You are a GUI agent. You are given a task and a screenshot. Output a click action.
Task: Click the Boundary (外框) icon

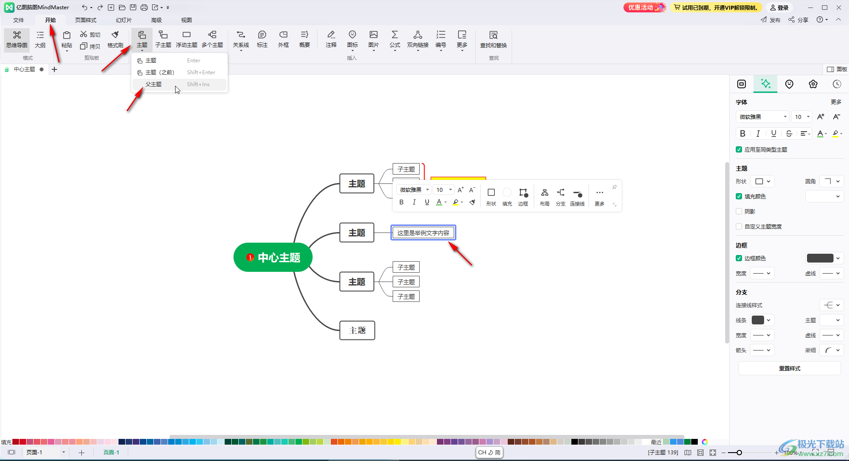pos(283,39)
